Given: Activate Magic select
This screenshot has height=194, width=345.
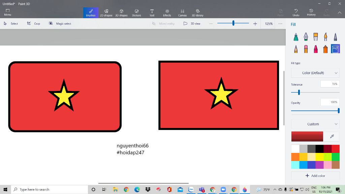Looking at the screenshot, I should tap(60, 24).
